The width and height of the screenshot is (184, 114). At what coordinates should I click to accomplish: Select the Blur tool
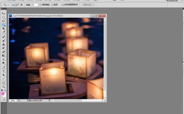click(x=3, y=59)
